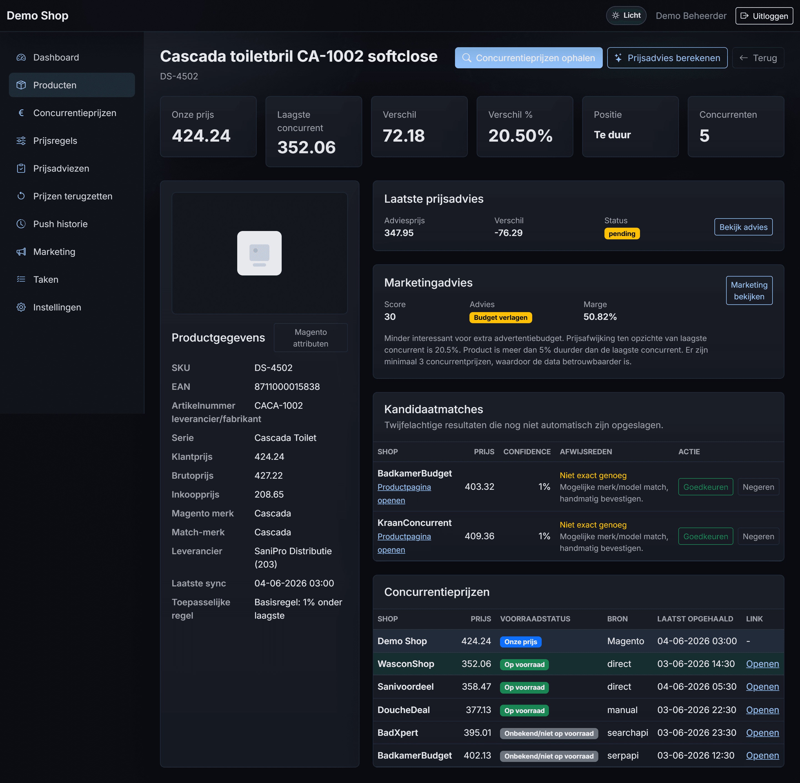Click the PRIJS column header in Concurrentieprijzen table
Viewport: 800px width, 783px height.
[480, 619]
